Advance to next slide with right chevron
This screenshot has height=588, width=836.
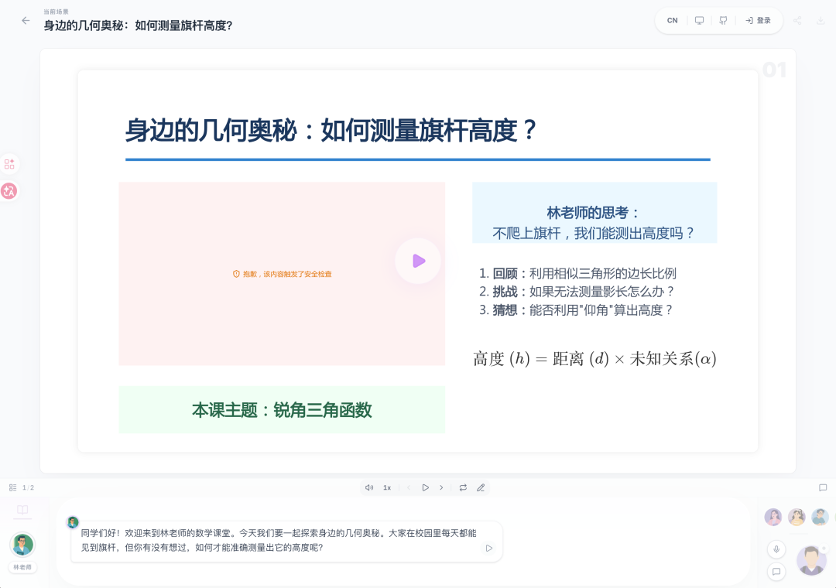[x=441, y=487]
